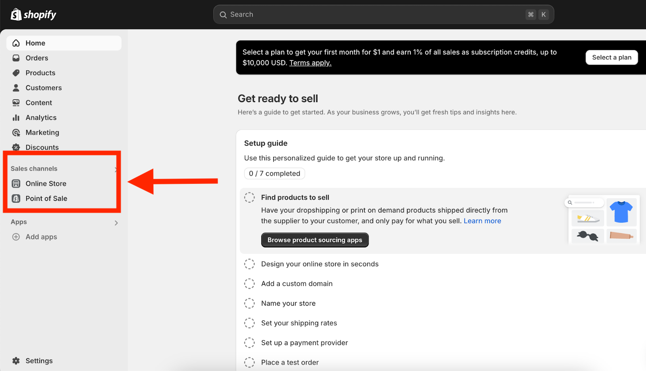
Task: Mark Place a test order step complete
Action: [250, 363]
